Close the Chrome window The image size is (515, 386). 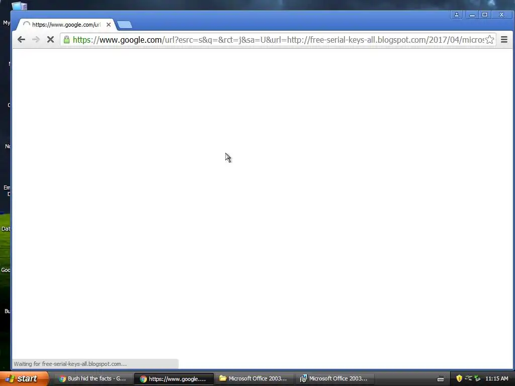click(x=501, y=15)
